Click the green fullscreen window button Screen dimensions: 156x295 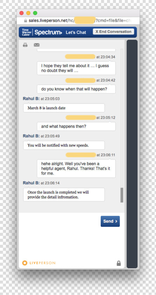click(x=35, y=13)
